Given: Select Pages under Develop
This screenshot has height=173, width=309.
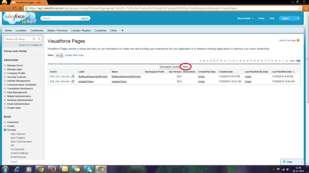Looking at the screenshot, I should tap(14, 162).
